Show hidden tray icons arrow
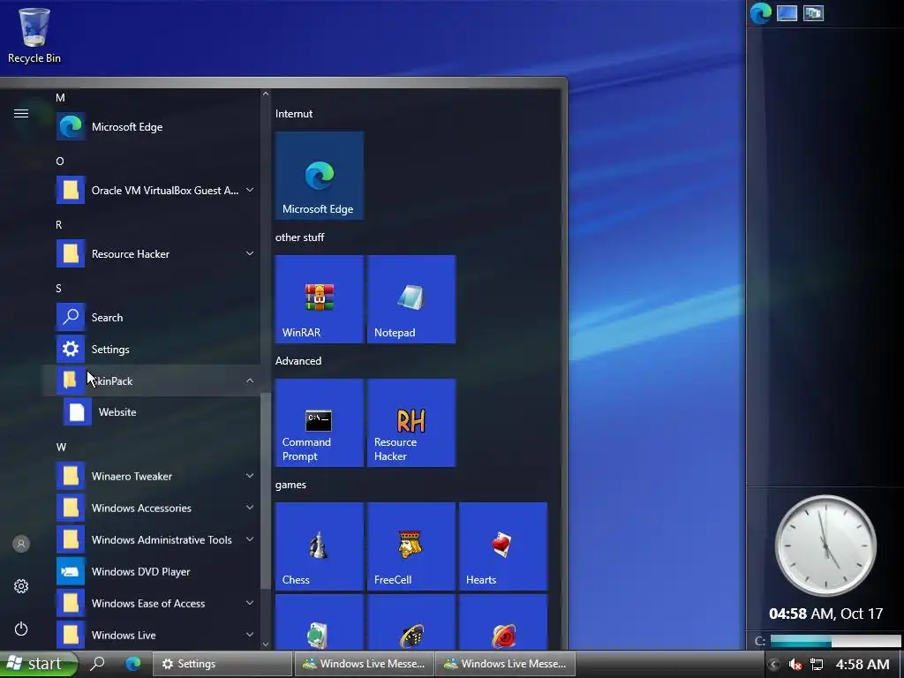 [x=773, y=664]
